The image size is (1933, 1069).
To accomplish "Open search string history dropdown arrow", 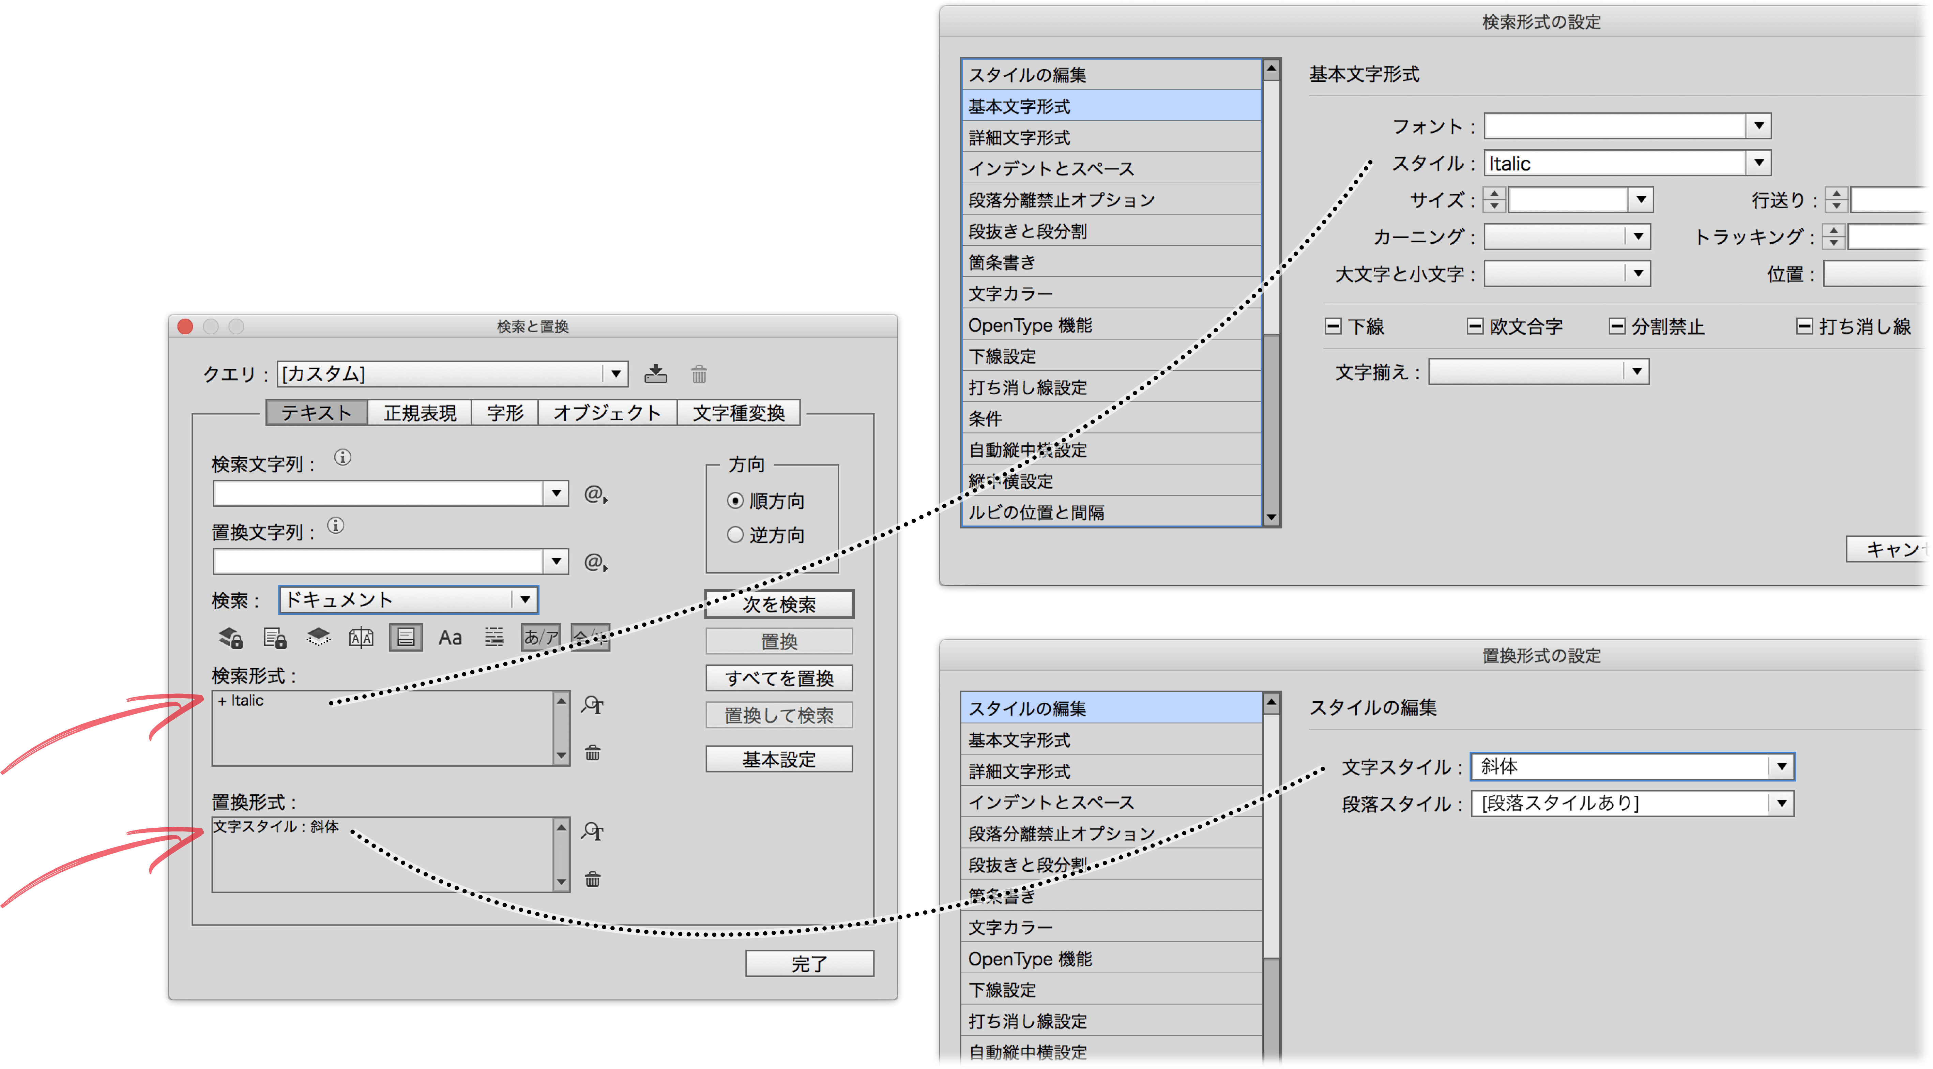I will (556, 494).
